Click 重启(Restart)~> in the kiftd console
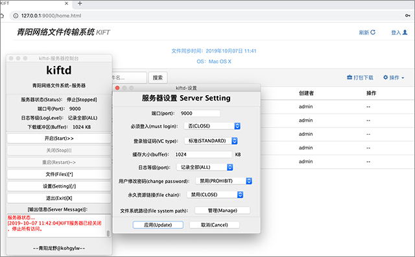 (59, 162)
